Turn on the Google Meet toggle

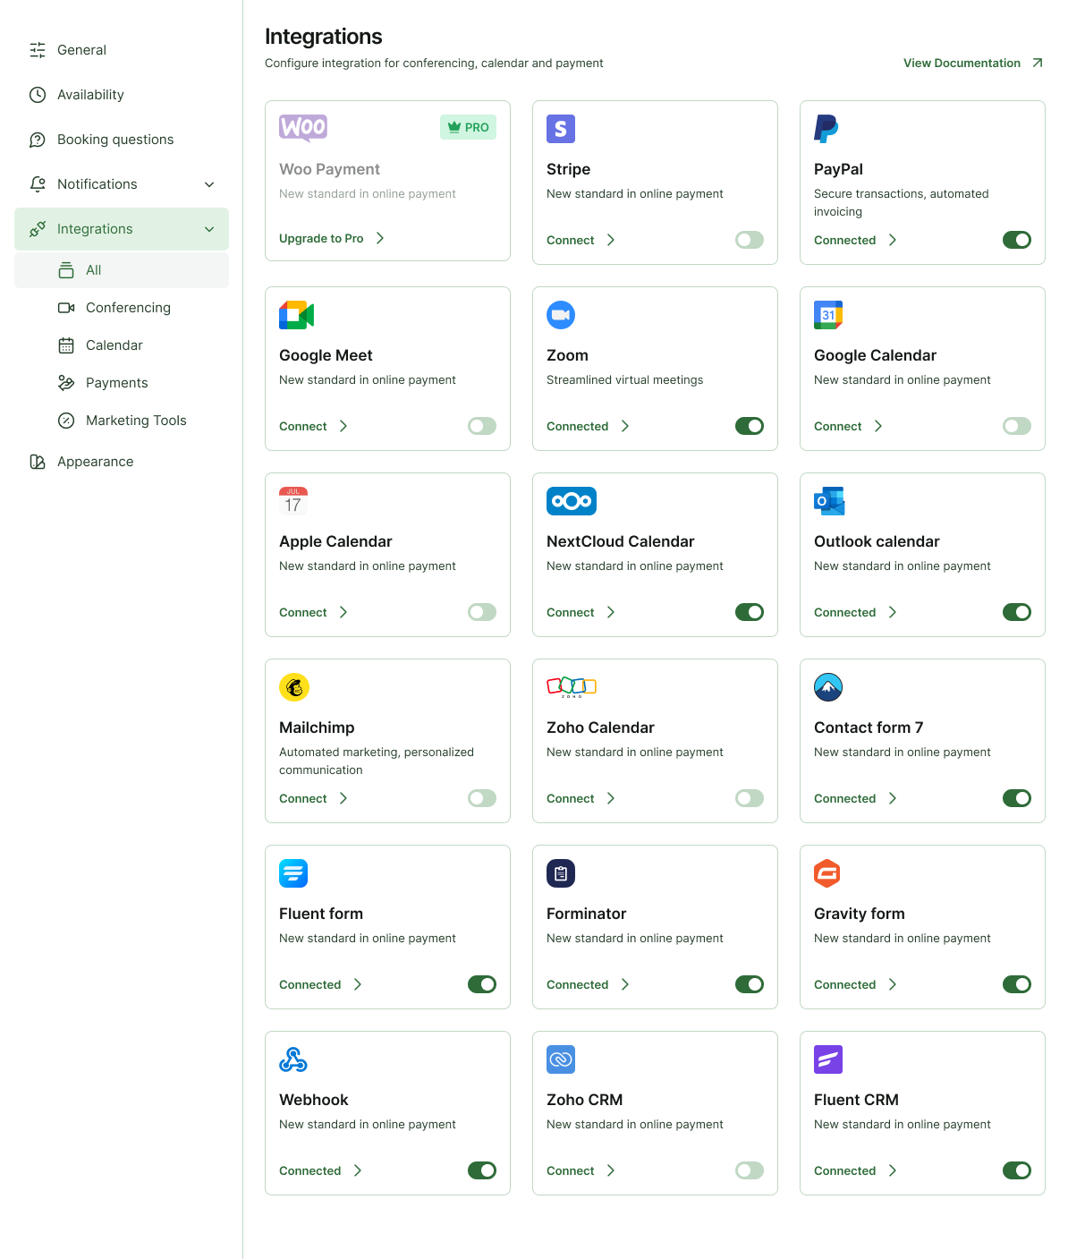coord(482,426)
